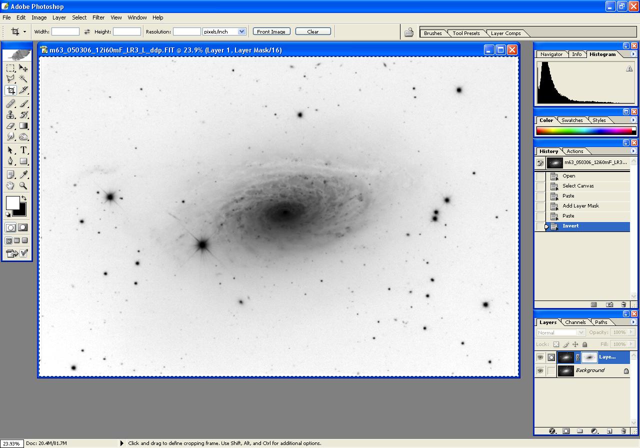
Task: Pick the Eraser tool
Action: pyautogui.click(x=10, y=126)
